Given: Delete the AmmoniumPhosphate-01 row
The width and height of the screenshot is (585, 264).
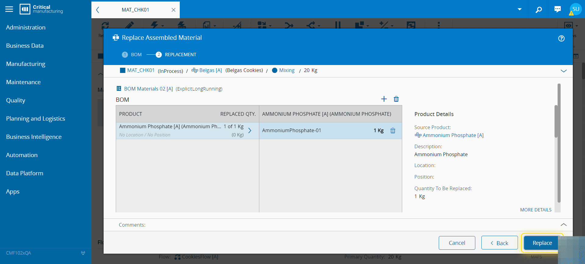Looking at the screenshot, I should 393,131.
